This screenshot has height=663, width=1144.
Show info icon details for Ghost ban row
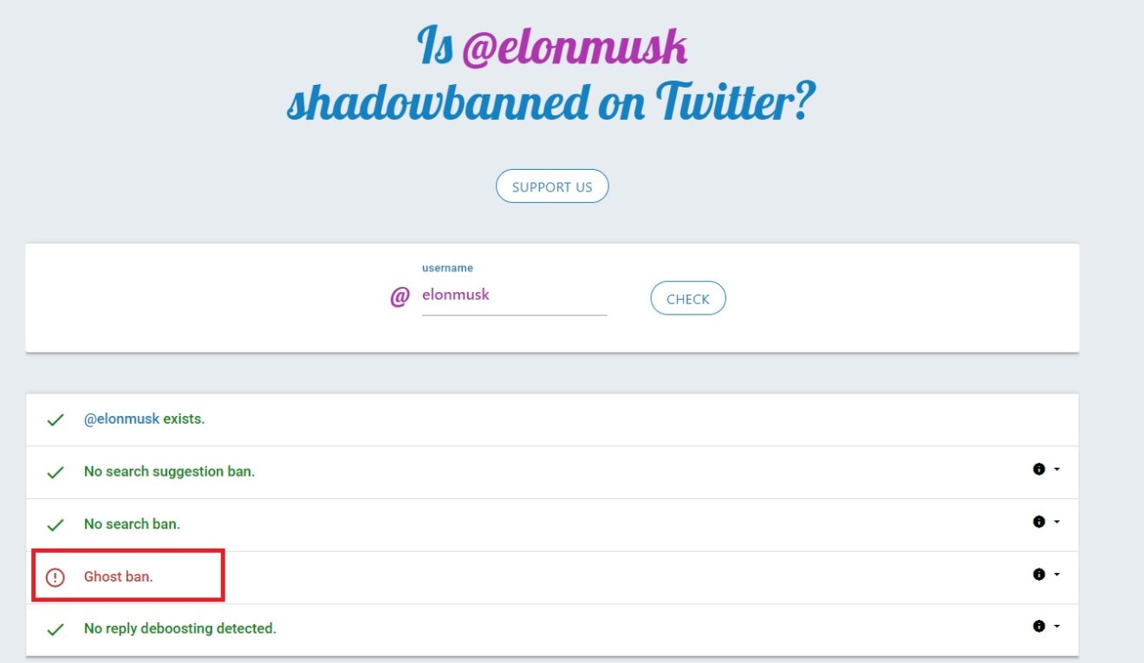[1038, 574]
